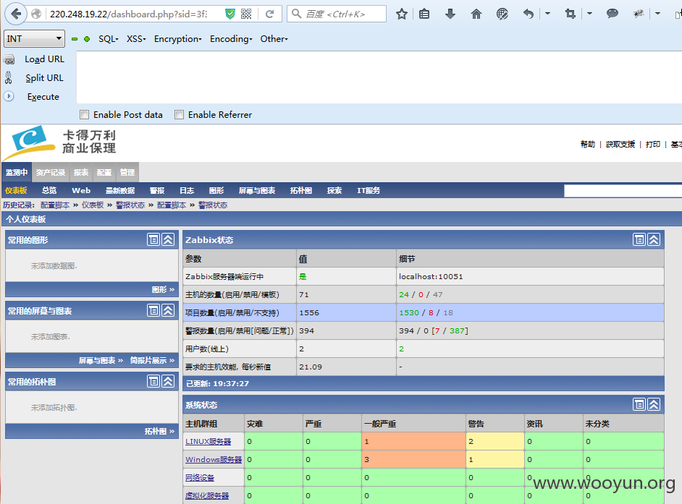
Task: Open downloads via the down-arrow icon
Action: pyautogui.click(x=450, y=14)
